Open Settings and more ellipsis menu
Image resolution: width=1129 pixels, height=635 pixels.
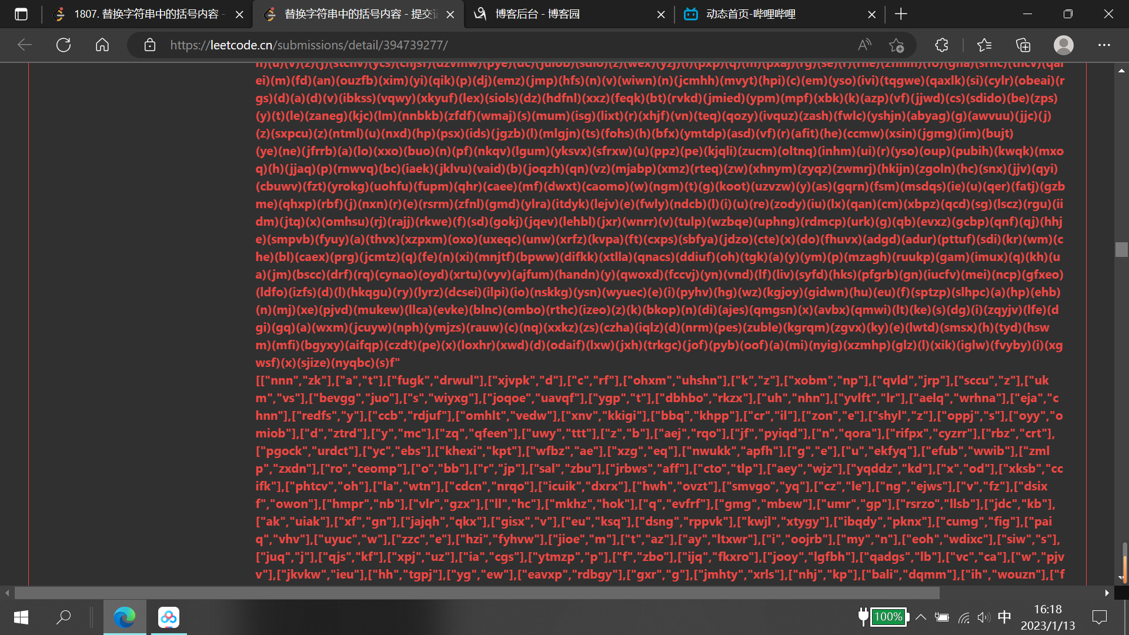pyautogui.click(x=1104, y=45)
